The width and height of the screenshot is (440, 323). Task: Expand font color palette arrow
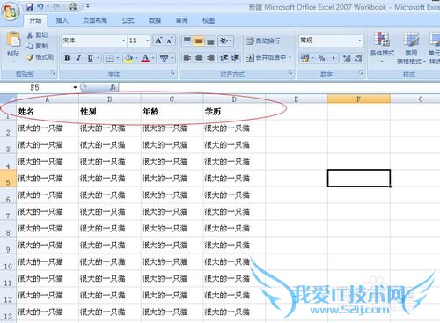click(153, 58)
